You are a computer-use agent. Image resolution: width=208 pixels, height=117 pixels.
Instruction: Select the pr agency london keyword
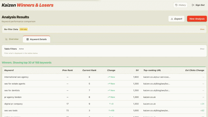13,97
